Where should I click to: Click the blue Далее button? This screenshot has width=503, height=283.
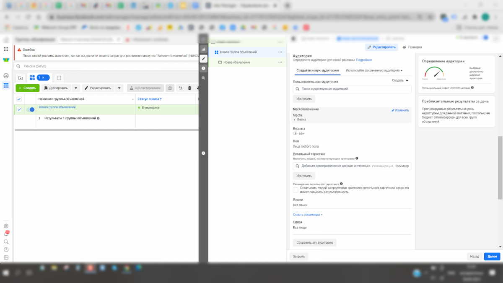pyautogui.click(x=492, y=256)
